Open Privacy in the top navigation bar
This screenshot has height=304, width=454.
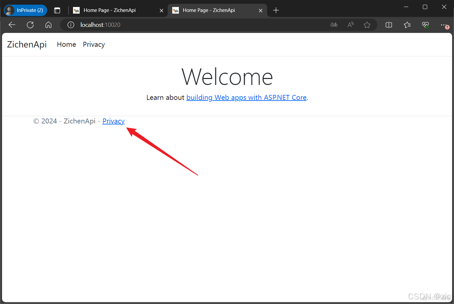click(x=94, y=44)
